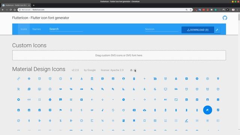Select the flag icon
Image resolution: width=240 pixels, height=135 pixels.
coord(60,110)
